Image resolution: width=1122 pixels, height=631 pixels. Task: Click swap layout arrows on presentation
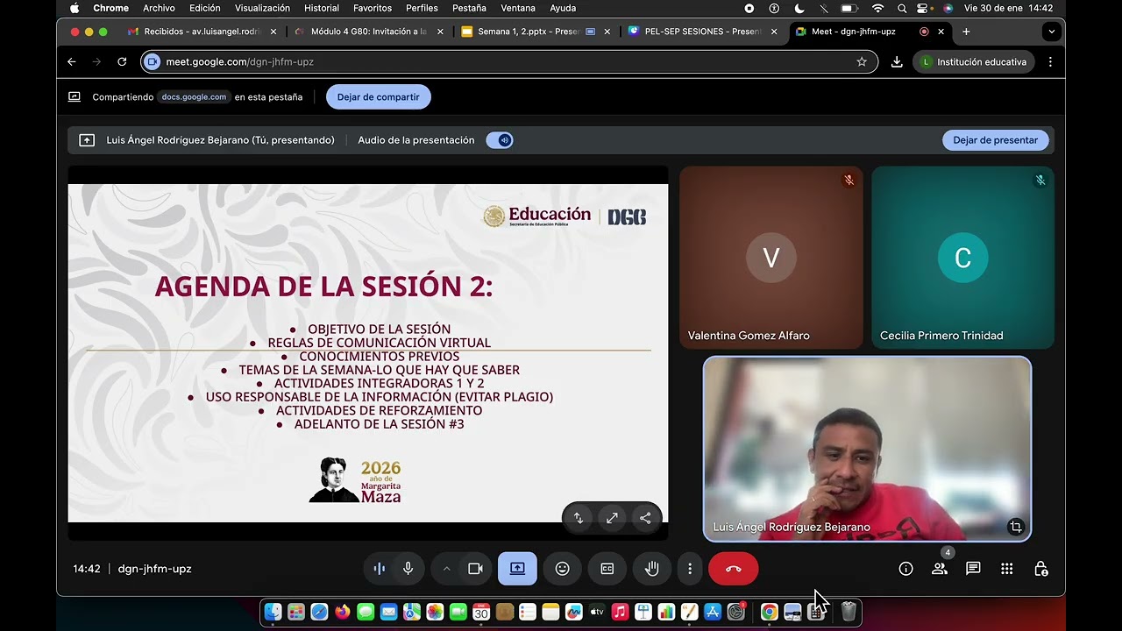point(579,518)
